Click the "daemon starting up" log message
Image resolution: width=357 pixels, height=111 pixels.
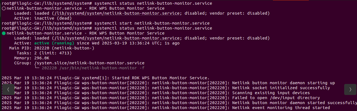tap(283, 83)
